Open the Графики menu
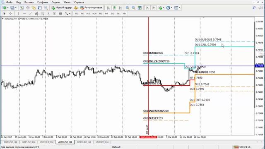The image size is (265, 149). click(x=43, y=2)
